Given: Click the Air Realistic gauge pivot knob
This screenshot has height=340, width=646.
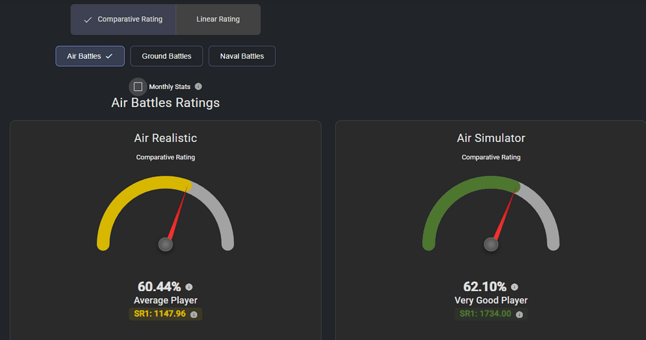Looking at the screenshot, I should click(x=166, y=245).
